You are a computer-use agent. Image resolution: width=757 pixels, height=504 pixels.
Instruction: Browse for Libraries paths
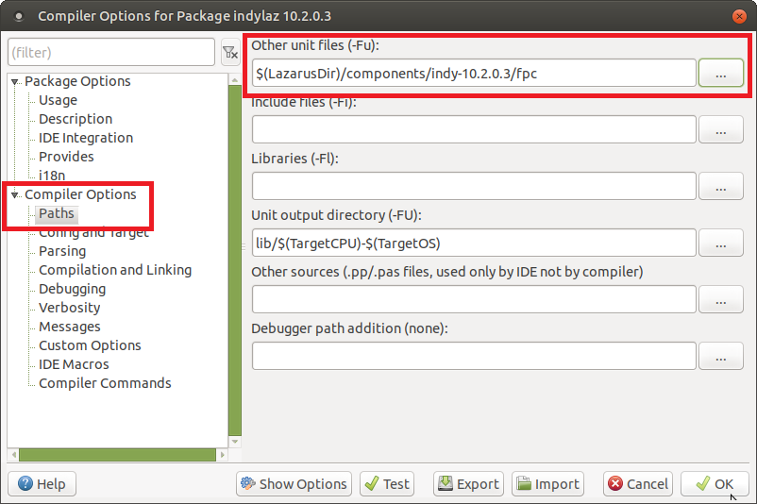click(x=721, y=186)
